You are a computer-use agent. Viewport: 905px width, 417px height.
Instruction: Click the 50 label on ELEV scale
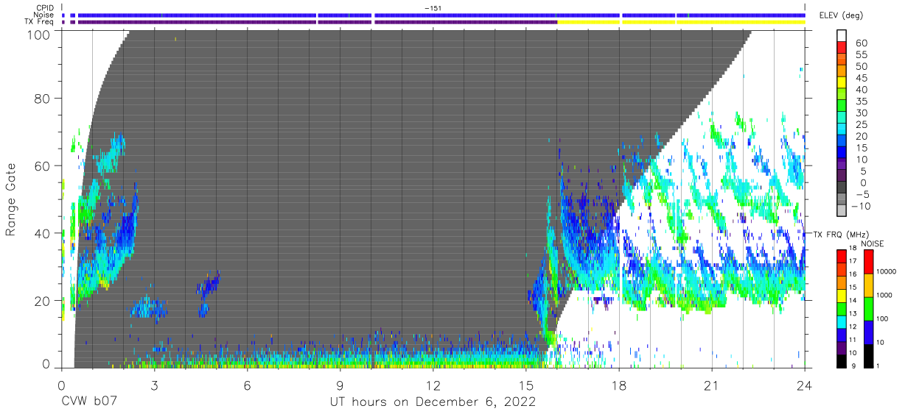click(x=861, y=67)
